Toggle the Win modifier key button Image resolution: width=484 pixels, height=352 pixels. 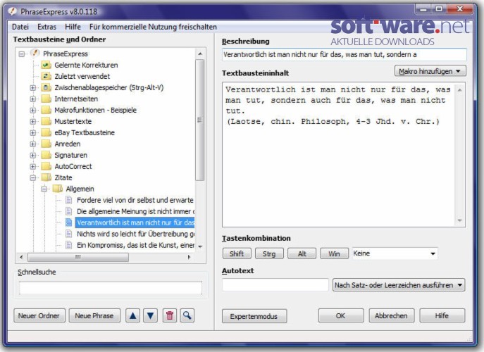[x=335, y=253]
